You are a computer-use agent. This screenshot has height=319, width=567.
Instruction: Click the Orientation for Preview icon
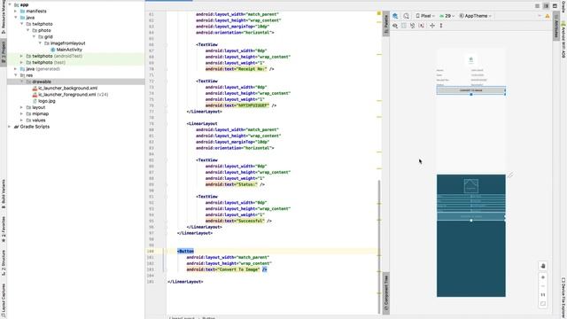[406, 16]
